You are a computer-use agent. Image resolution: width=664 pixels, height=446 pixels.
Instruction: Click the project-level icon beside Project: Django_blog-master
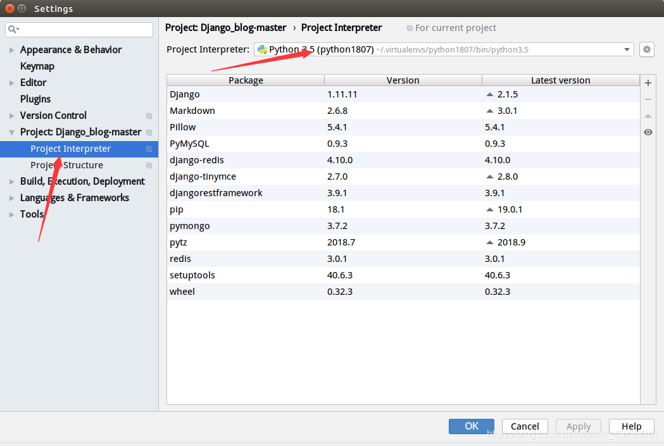point(149,132)
